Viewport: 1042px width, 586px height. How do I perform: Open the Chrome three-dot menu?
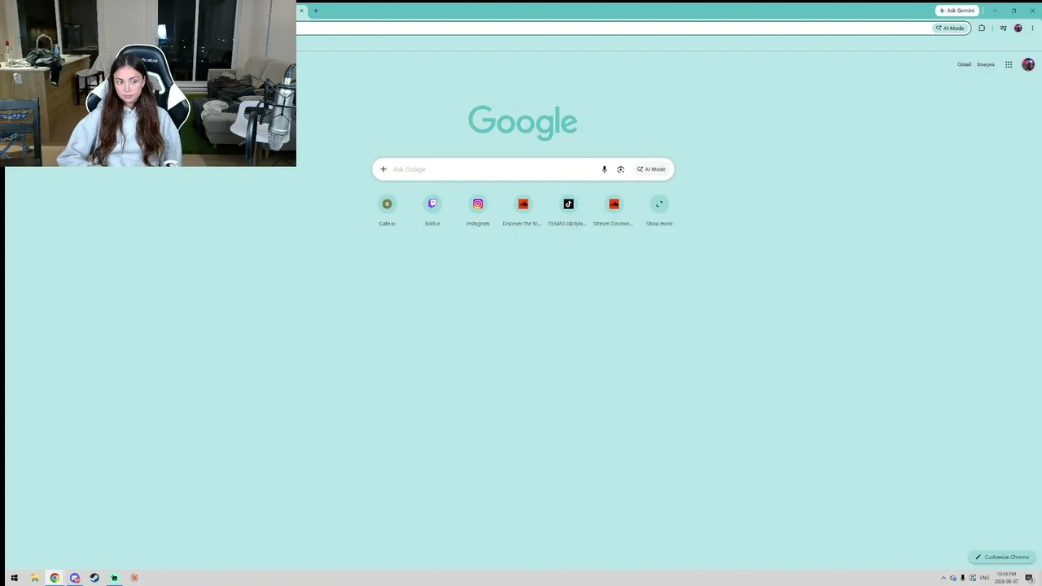tap(1032, 28)
